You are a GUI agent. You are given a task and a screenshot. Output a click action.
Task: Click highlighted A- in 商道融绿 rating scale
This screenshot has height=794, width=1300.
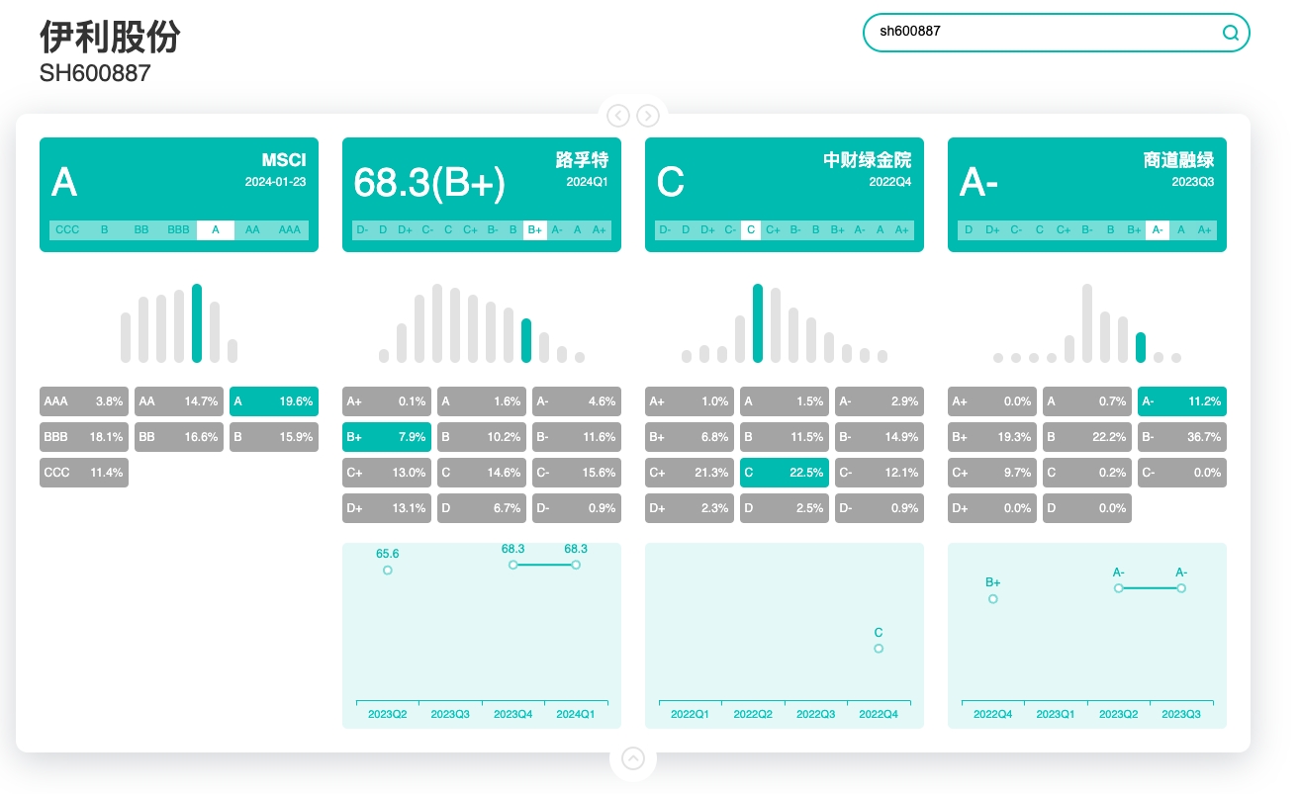[x=1158, y=229]
